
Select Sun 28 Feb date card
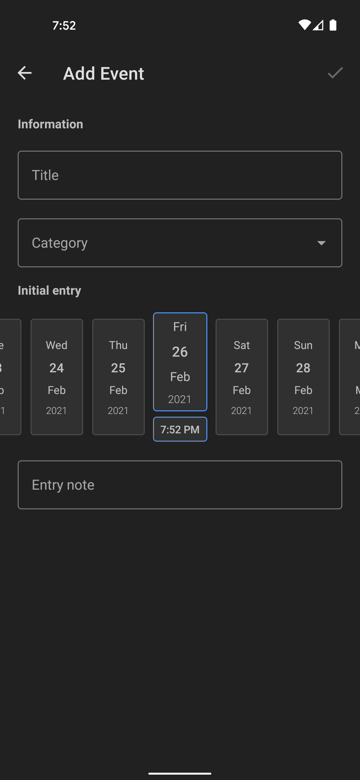pos(303,377)
